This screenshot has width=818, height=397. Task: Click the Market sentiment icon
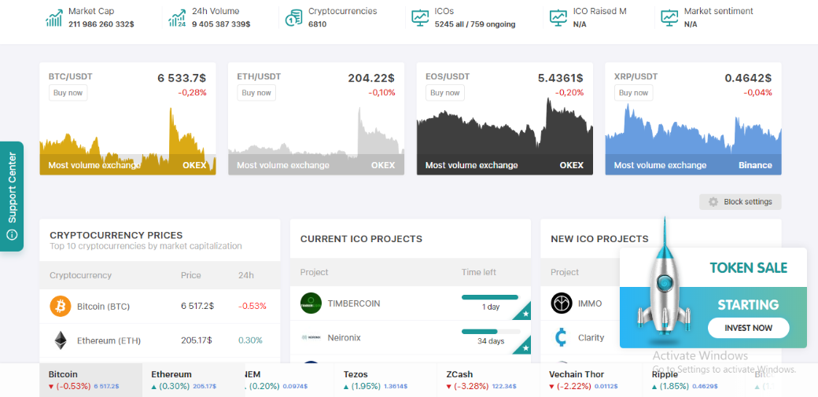tap(669, 18)
